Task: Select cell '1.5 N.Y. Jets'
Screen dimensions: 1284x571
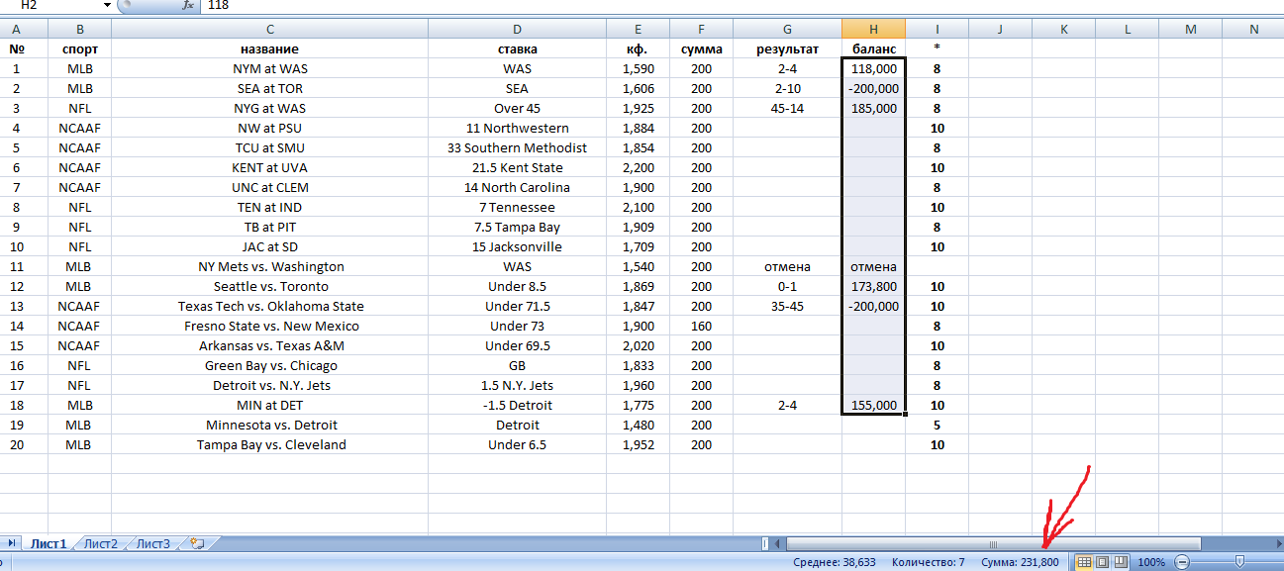Action: point(517,385)
